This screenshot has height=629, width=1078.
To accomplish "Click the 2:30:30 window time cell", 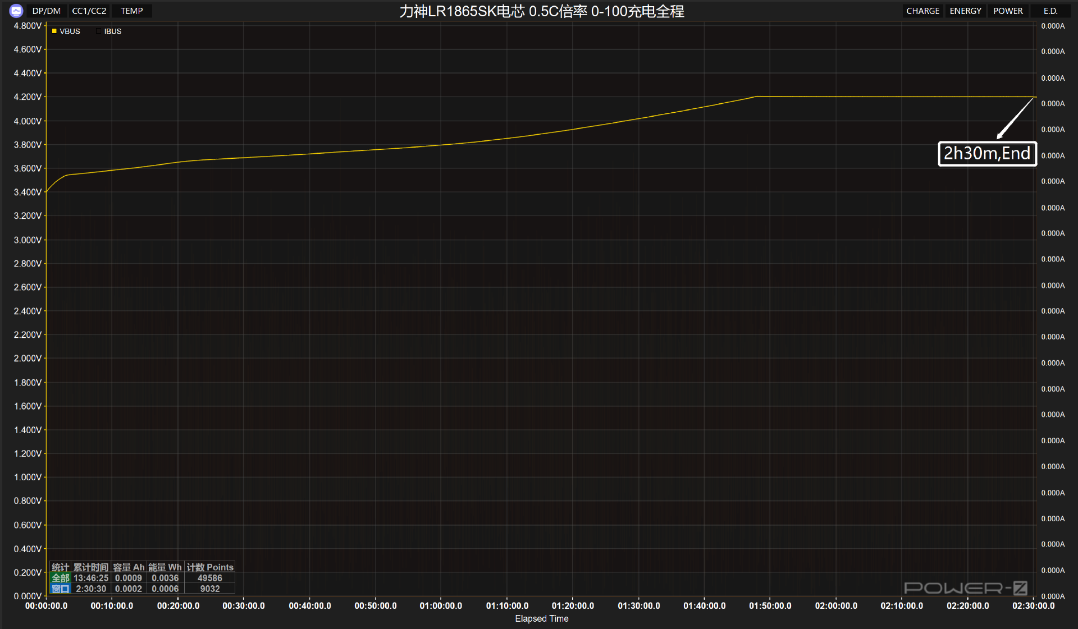I will point(91,589).
